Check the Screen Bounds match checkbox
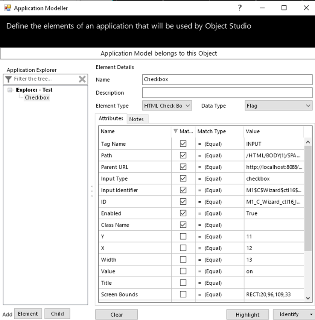Image resolution: width=315 pixels, height=320 pixels. (183, 294)
